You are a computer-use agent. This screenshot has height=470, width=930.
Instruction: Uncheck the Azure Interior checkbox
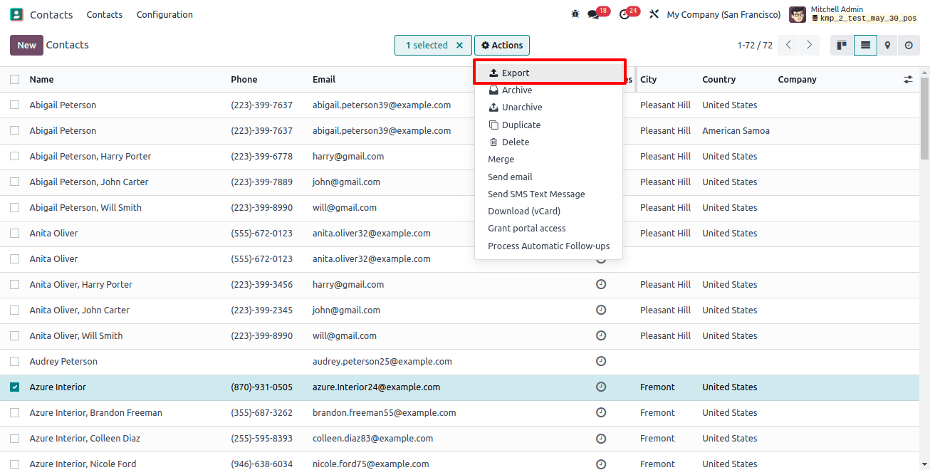tap(14, 387)
